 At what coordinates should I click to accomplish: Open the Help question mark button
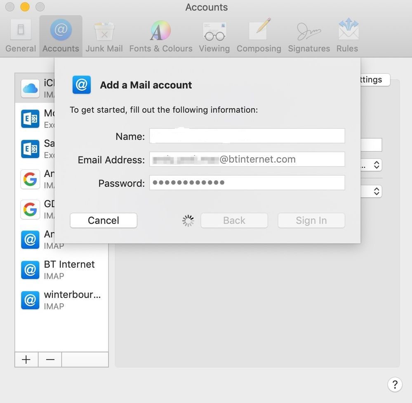pos(395,384)
